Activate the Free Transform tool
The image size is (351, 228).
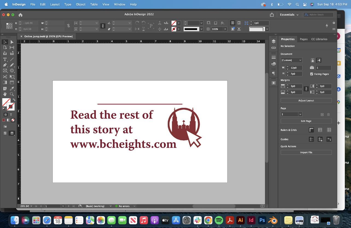(12, 77)
